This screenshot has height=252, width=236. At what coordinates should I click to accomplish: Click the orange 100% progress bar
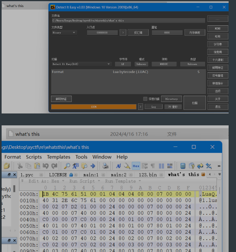click(94, 107)
